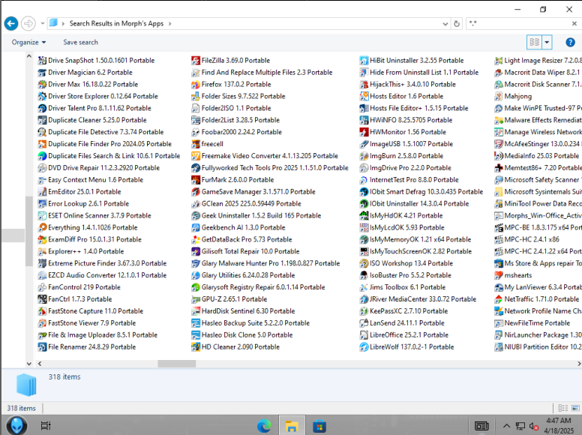Select the Memtest86+ 7.20 Portable icon
Screen dimensions: 582x435
coord(499,168)
